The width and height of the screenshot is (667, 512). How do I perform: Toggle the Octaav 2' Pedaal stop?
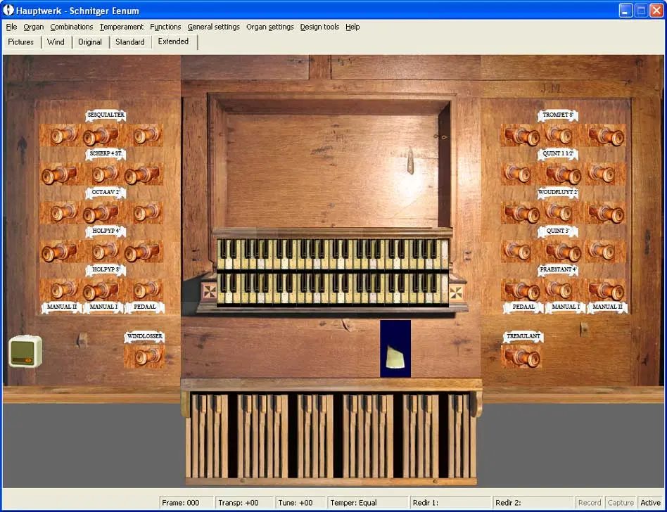coord(144,212)
